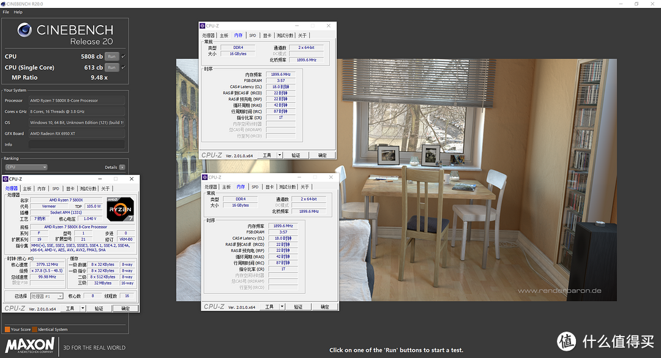Open the 处理器 #1 selection combo box
This screenshot has height=358, width=661.
(47, 296)
